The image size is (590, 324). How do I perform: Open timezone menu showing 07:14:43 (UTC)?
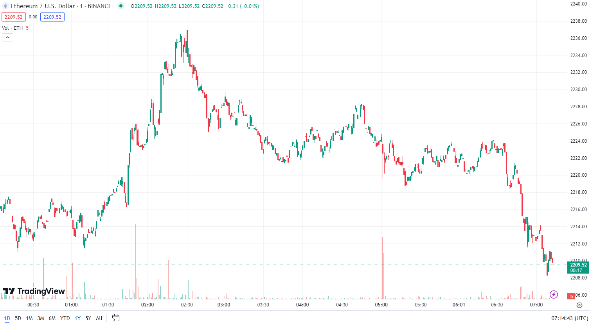(570, 318)
